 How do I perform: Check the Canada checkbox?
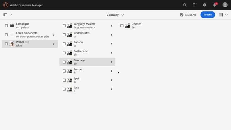coord(64,44)
